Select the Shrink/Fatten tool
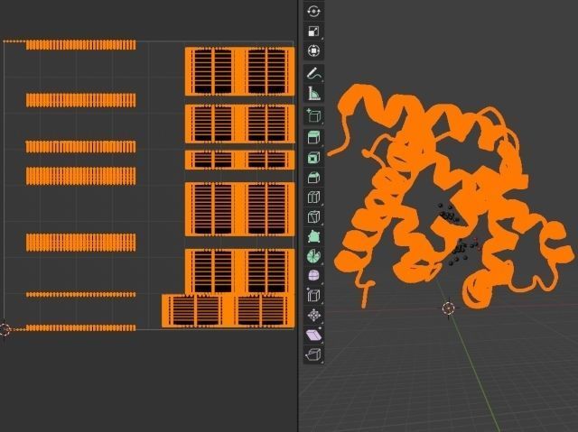This screenshot has width=578, height=432. tap(313, 316)
